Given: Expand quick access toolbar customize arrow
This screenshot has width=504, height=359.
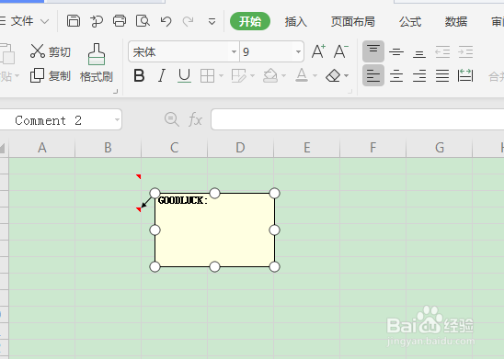Looking at the screenshot, I should (212, 22).
